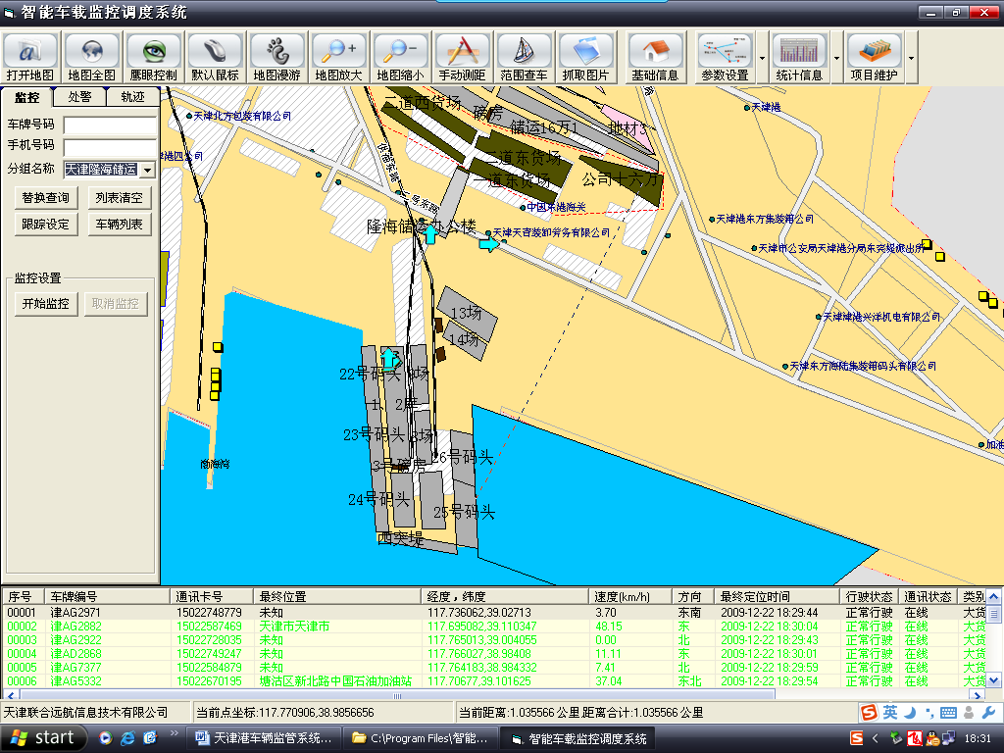
Task: Open the 分组名称 group name combo box
Action: coord(147,170)
